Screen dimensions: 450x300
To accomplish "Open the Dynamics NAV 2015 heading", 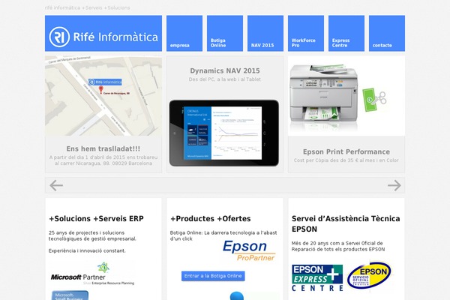I will pos(225,70).
